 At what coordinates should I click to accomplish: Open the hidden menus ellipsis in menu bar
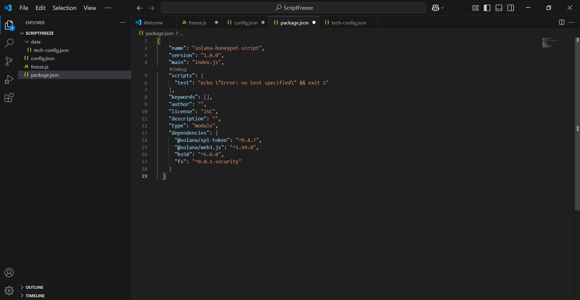click(x=108, y=8)
